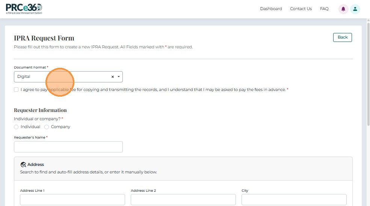Expand the Document Format dropdown arrow
370x206 pixels.
click(x=119, y=77)
